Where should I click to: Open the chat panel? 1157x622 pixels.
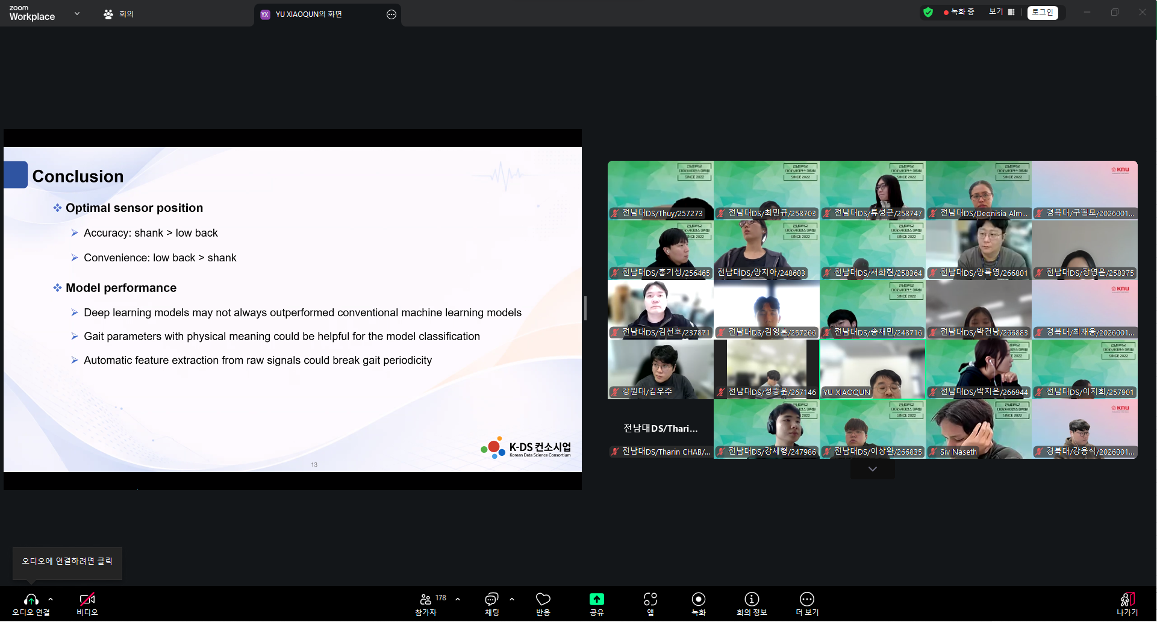(x=491, y=600)
